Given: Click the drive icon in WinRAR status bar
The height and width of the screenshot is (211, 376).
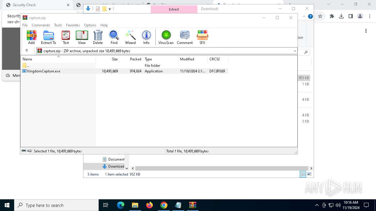Looking at the screenshot, I should [x=24, y=151].
